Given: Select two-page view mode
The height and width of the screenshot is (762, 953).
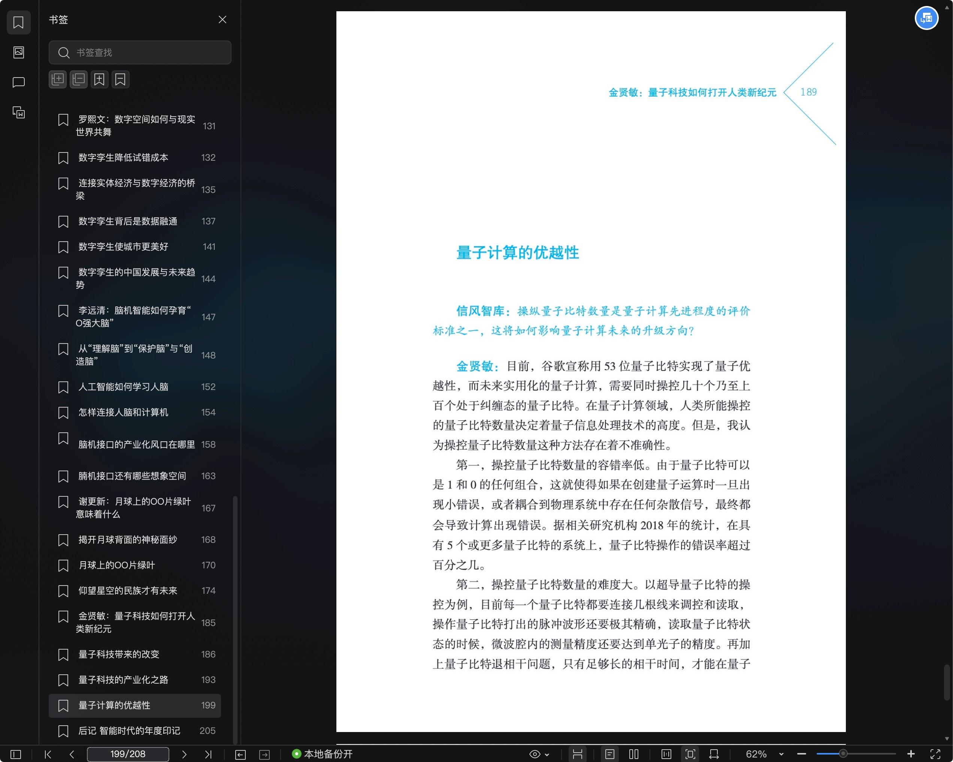Looking at the screenshot, I should click(x=633, y=754).
